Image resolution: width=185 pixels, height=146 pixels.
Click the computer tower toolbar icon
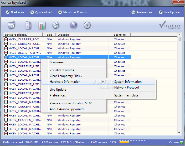coord(28,25)
